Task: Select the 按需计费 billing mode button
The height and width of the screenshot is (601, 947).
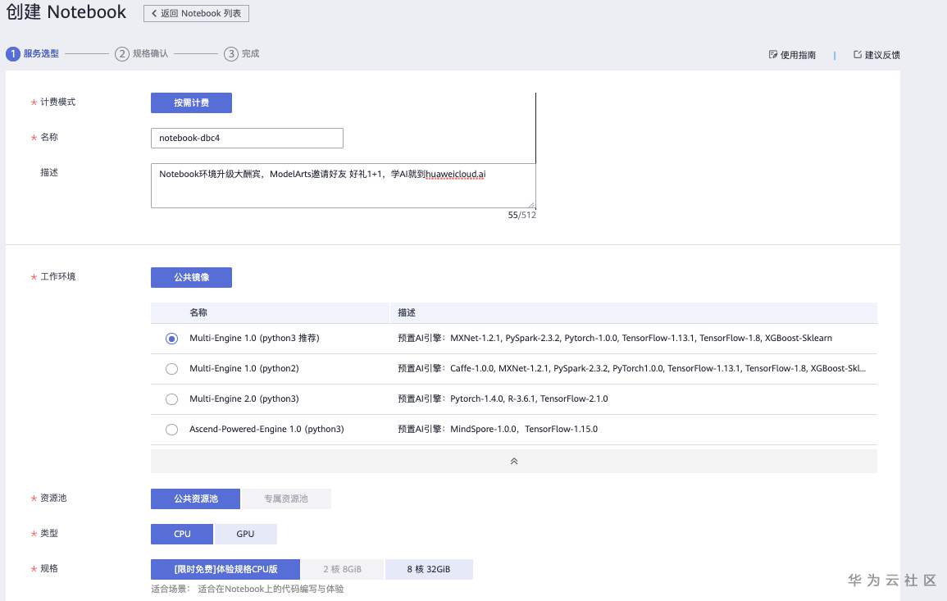Action: 192,102
